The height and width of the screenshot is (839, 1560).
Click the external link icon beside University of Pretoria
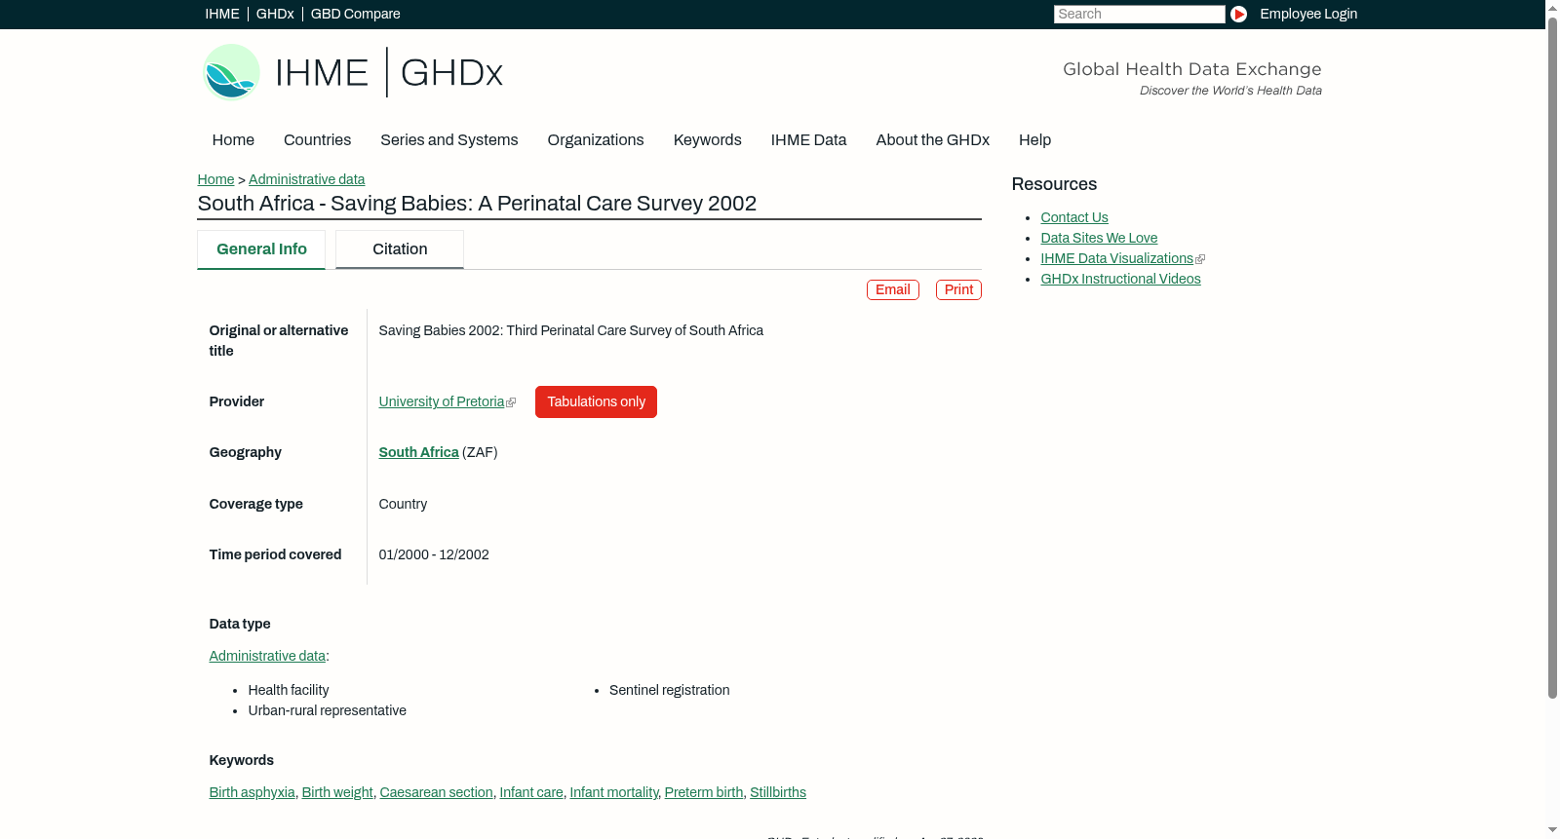click(x=511, y=402)
